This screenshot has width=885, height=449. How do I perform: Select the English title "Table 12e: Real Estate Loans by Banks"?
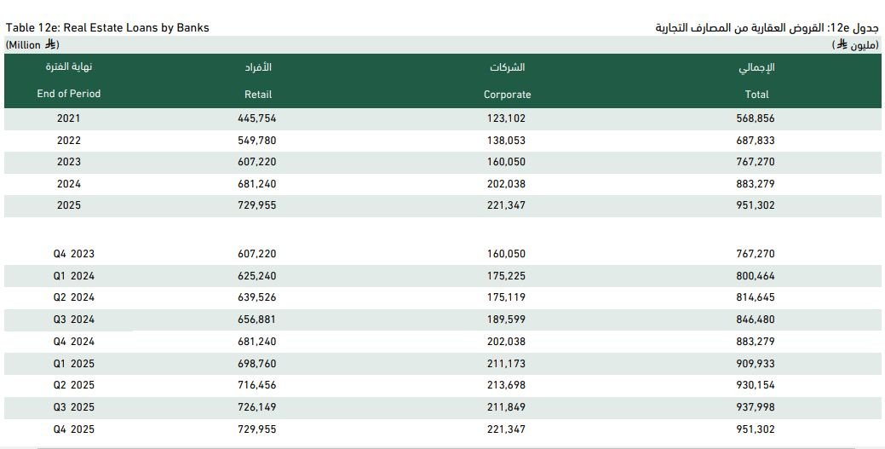pyautogui.click(x=107, y=27)
